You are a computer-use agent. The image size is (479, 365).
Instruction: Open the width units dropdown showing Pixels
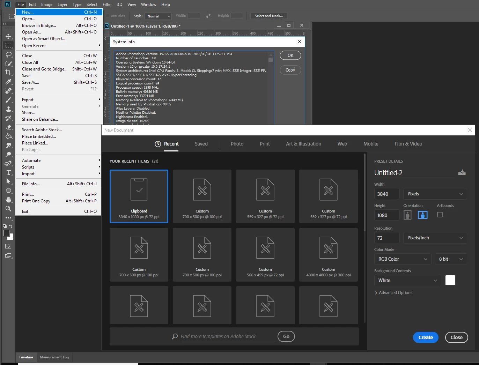tap(435, 194)
